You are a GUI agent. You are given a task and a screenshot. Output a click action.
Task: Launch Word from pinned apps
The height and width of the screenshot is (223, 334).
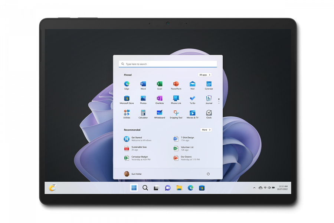[143, 84]
